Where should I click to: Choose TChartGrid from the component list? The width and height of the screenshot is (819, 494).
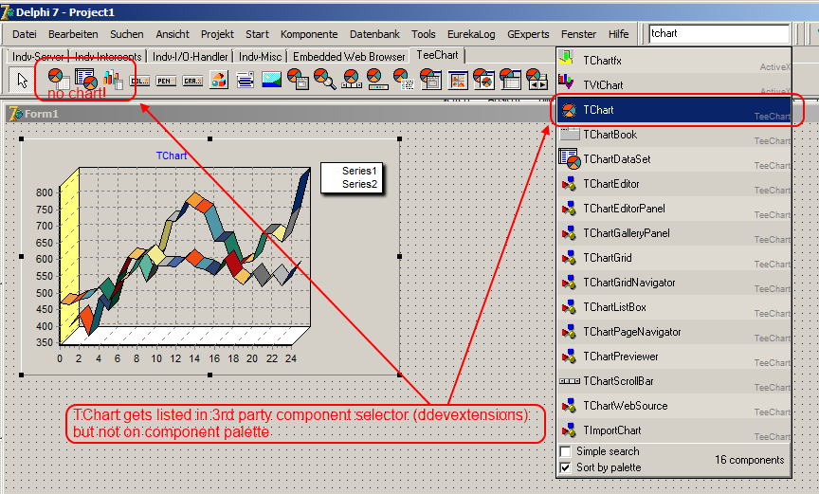[674, 258]
